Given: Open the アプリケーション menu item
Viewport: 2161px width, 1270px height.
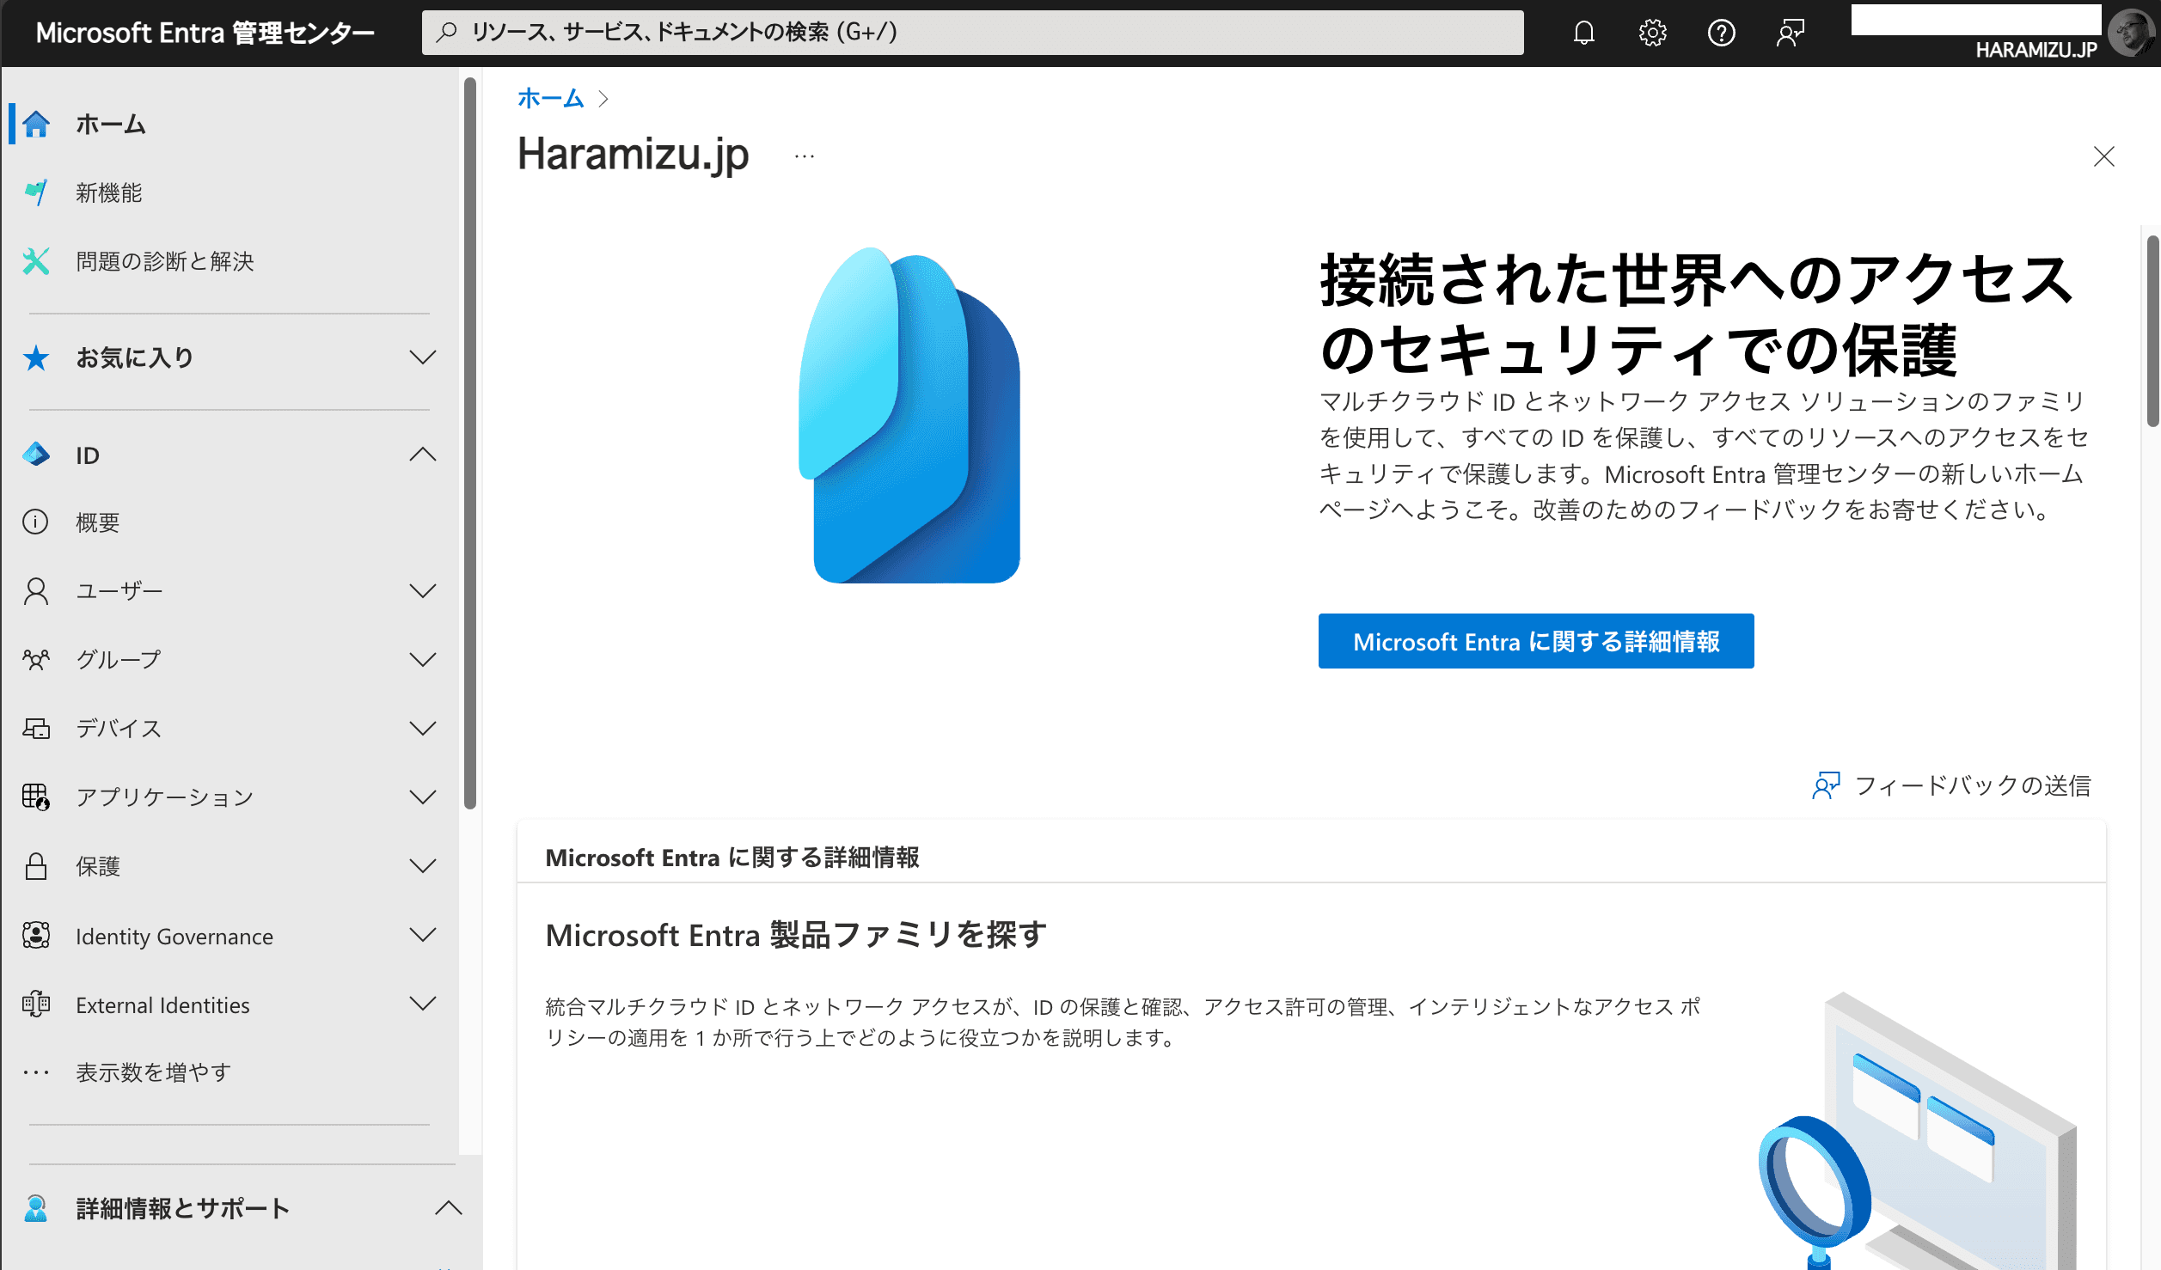Looking at the screenshot, I should [165, 797].
